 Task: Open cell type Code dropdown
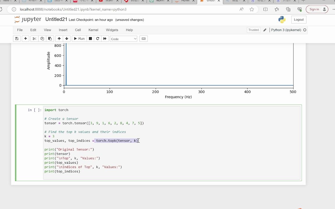pos(124,39)
